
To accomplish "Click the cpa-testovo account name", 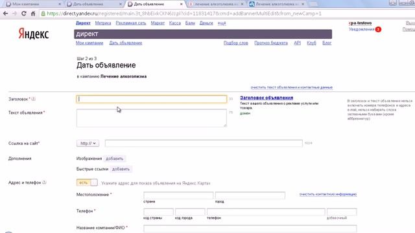I will coord(360,23).
